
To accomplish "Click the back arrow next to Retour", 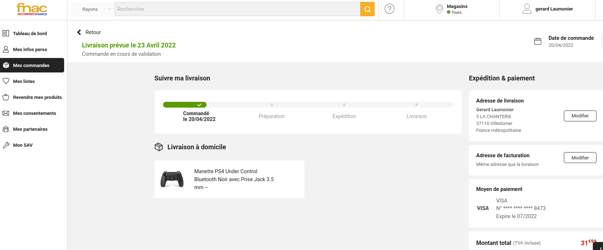I will point(79,32).
